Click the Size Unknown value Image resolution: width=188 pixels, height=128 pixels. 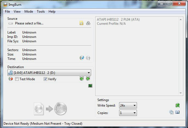click(29, 54)
